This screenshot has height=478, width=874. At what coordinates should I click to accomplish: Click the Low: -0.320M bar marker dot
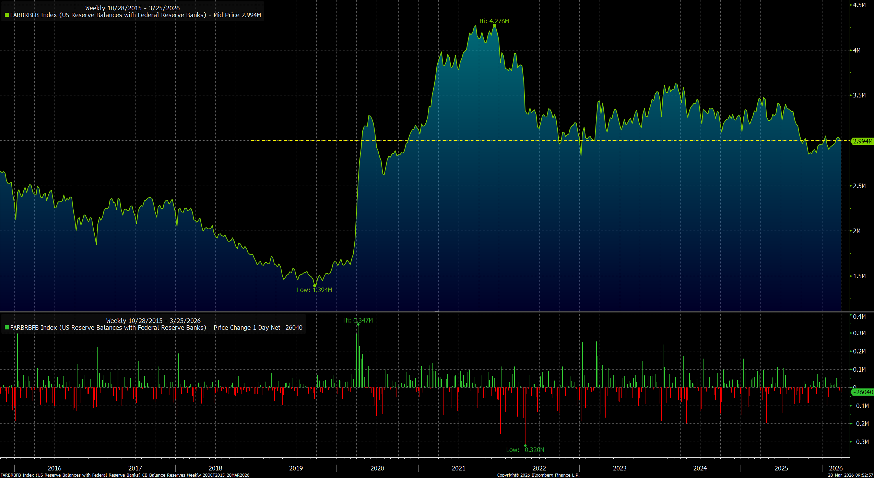click(525, 445)
